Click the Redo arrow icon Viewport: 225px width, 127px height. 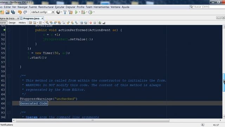[25, 12]
